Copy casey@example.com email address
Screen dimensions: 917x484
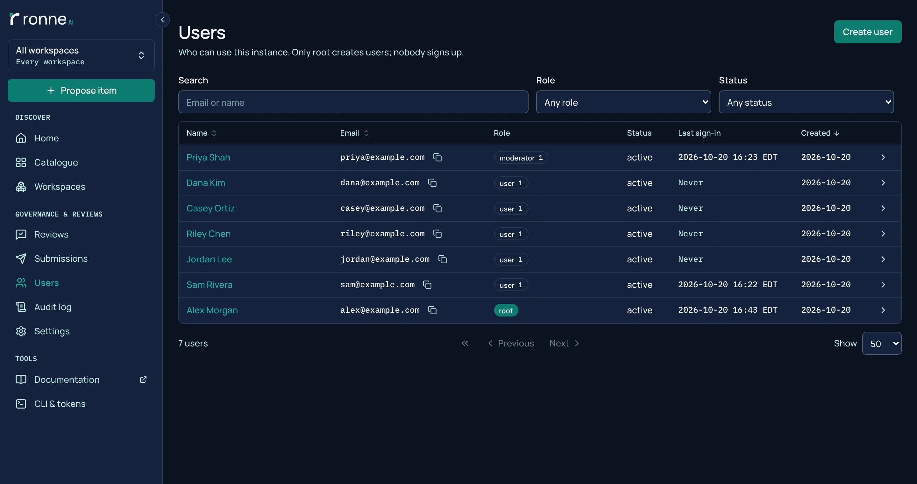(437, 208)
